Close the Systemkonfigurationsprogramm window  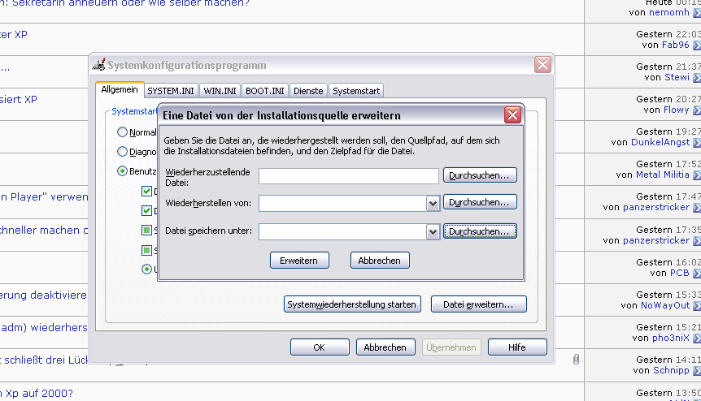(x=542, y=65)
